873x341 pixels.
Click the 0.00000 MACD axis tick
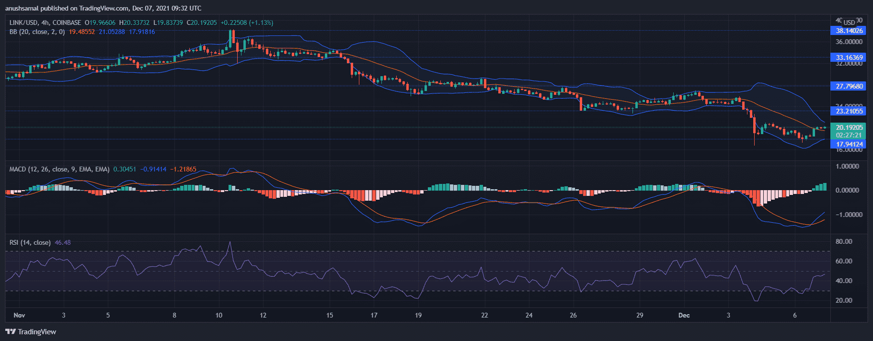coord(847,190)
